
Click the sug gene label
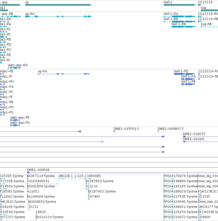pyautogui.click(x=203, y=8)
